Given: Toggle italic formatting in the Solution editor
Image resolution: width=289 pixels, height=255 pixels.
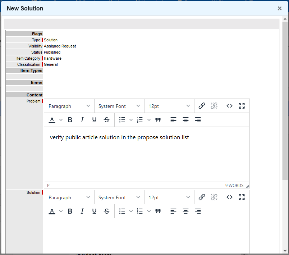Looking at the screenshot, I should click(82, 211).
